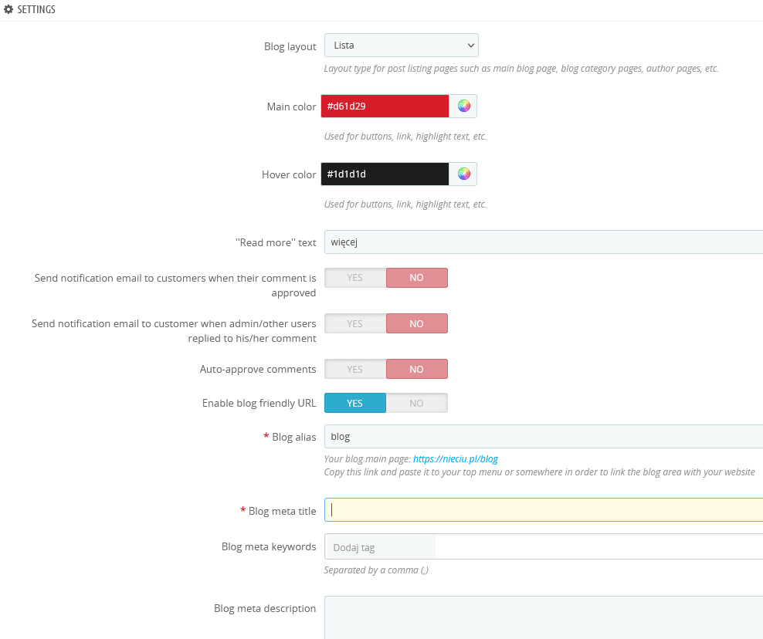763x639 pixels.
Task: Expand the Blog layout dropdown
Action: (402, 46)
